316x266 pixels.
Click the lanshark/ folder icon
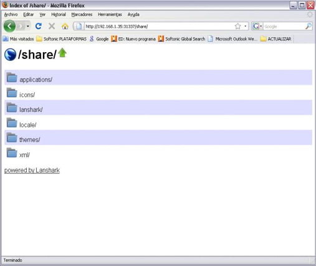(x=12, y=108)
